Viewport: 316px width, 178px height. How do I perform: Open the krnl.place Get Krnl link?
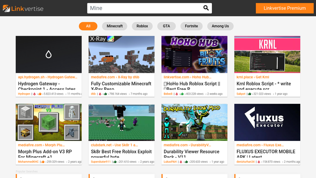coord(253,77)
